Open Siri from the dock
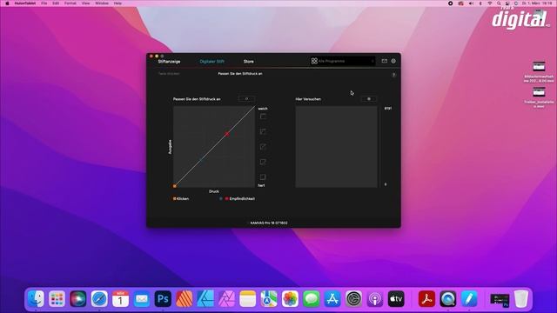The image size is (557, 313). 78,299
